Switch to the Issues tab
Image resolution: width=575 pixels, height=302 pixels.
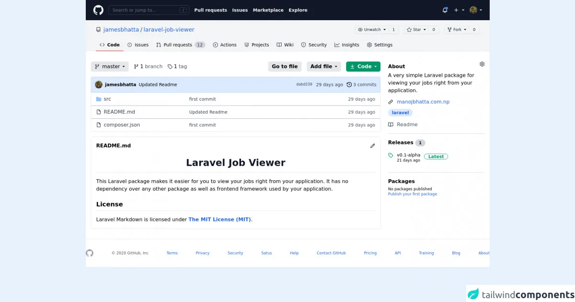(x=138, y=45)
